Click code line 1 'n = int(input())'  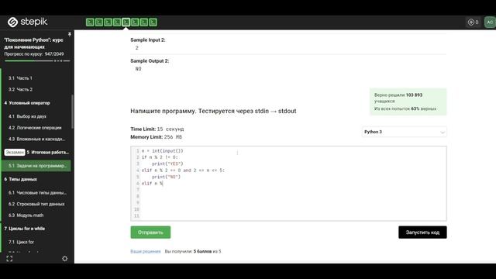162,151
